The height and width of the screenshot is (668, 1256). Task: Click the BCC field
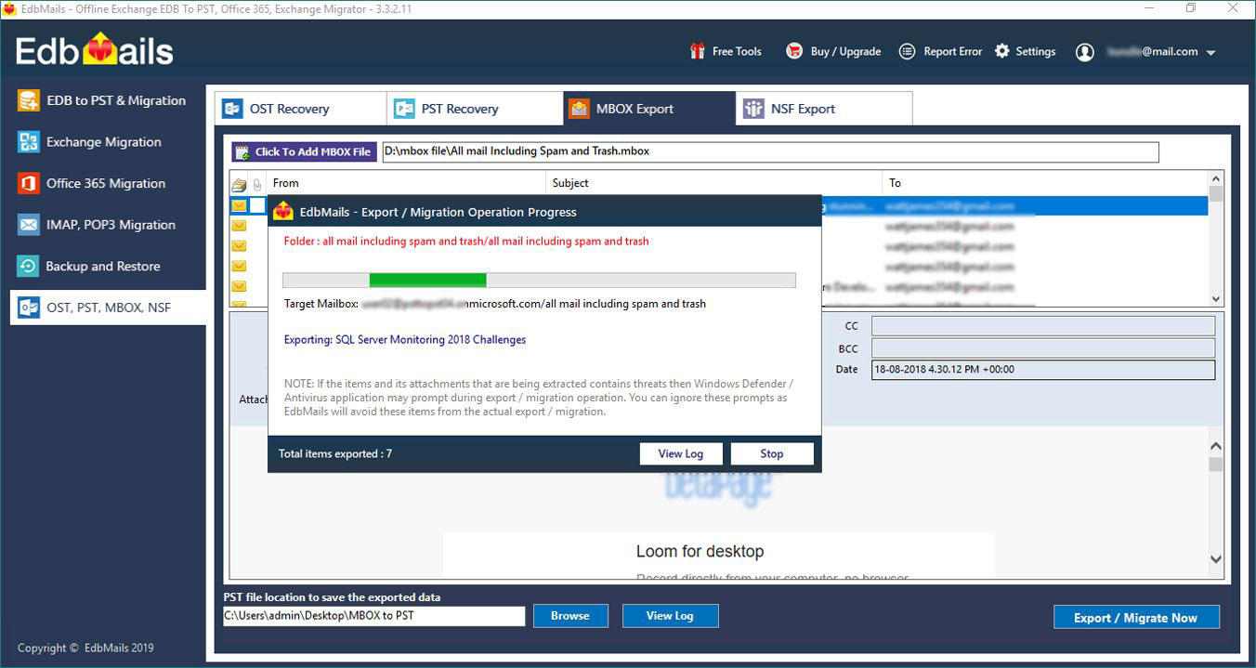point(1043,348)
